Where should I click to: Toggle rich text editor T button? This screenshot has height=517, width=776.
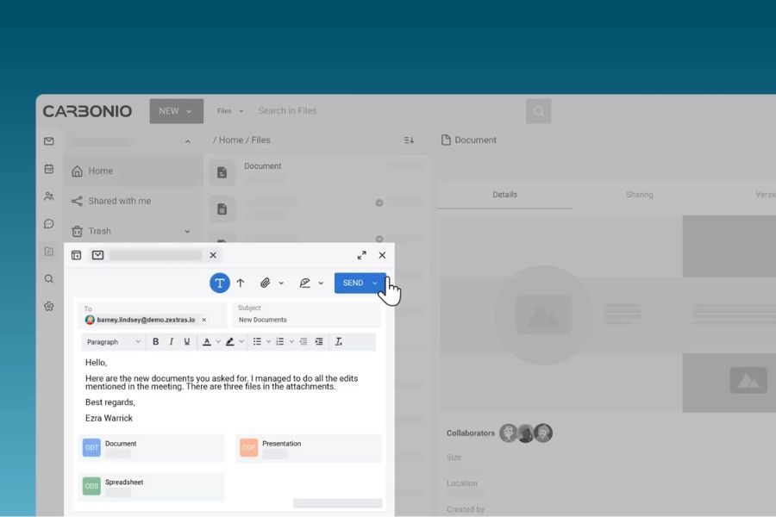[x=220, y=283]
